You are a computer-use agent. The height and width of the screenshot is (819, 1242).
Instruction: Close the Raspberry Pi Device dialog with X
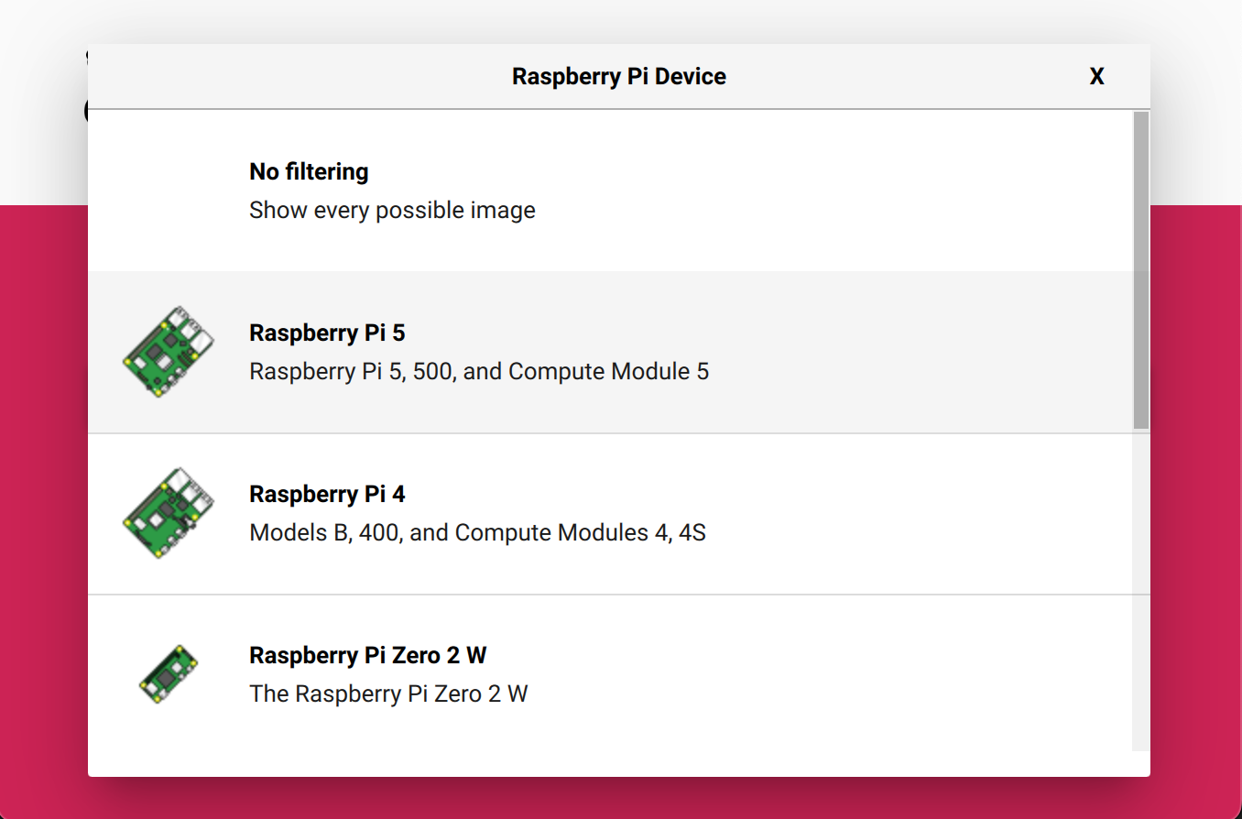click(x=1096, y=77)
